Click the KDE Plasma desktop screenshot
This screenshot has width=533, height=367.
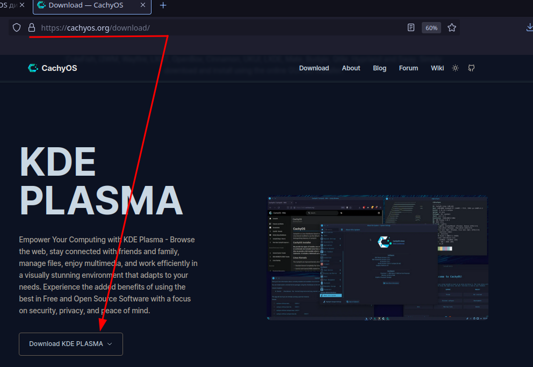click(x=378, y=257)
